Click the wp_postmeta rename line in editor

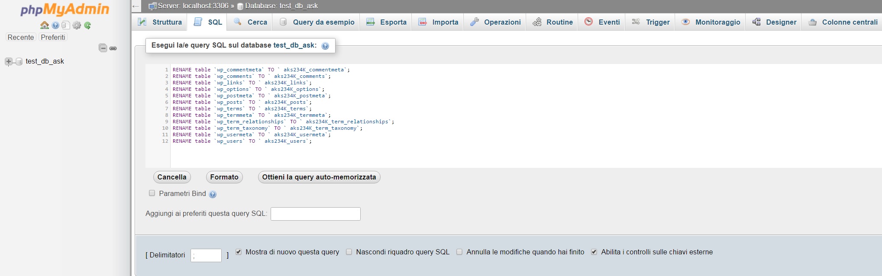click(252, 96)
